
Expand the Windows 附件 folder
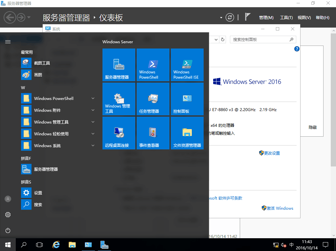click(58, 110)
